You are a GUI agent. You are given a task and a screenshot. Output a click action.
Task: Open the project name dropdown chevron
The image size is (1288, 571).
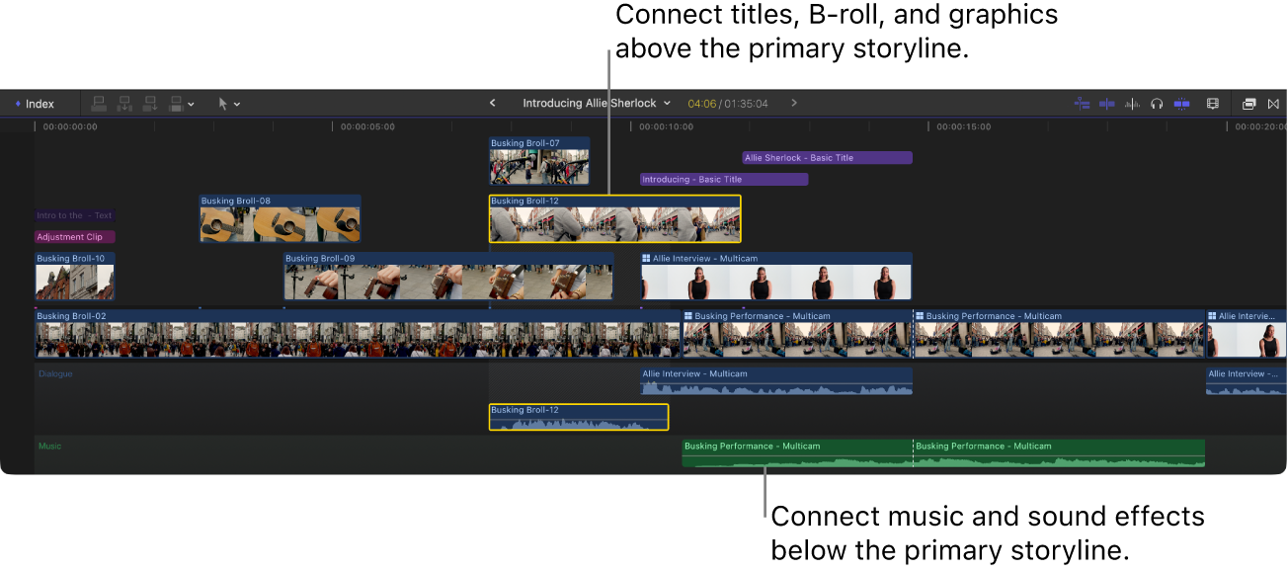669,103
